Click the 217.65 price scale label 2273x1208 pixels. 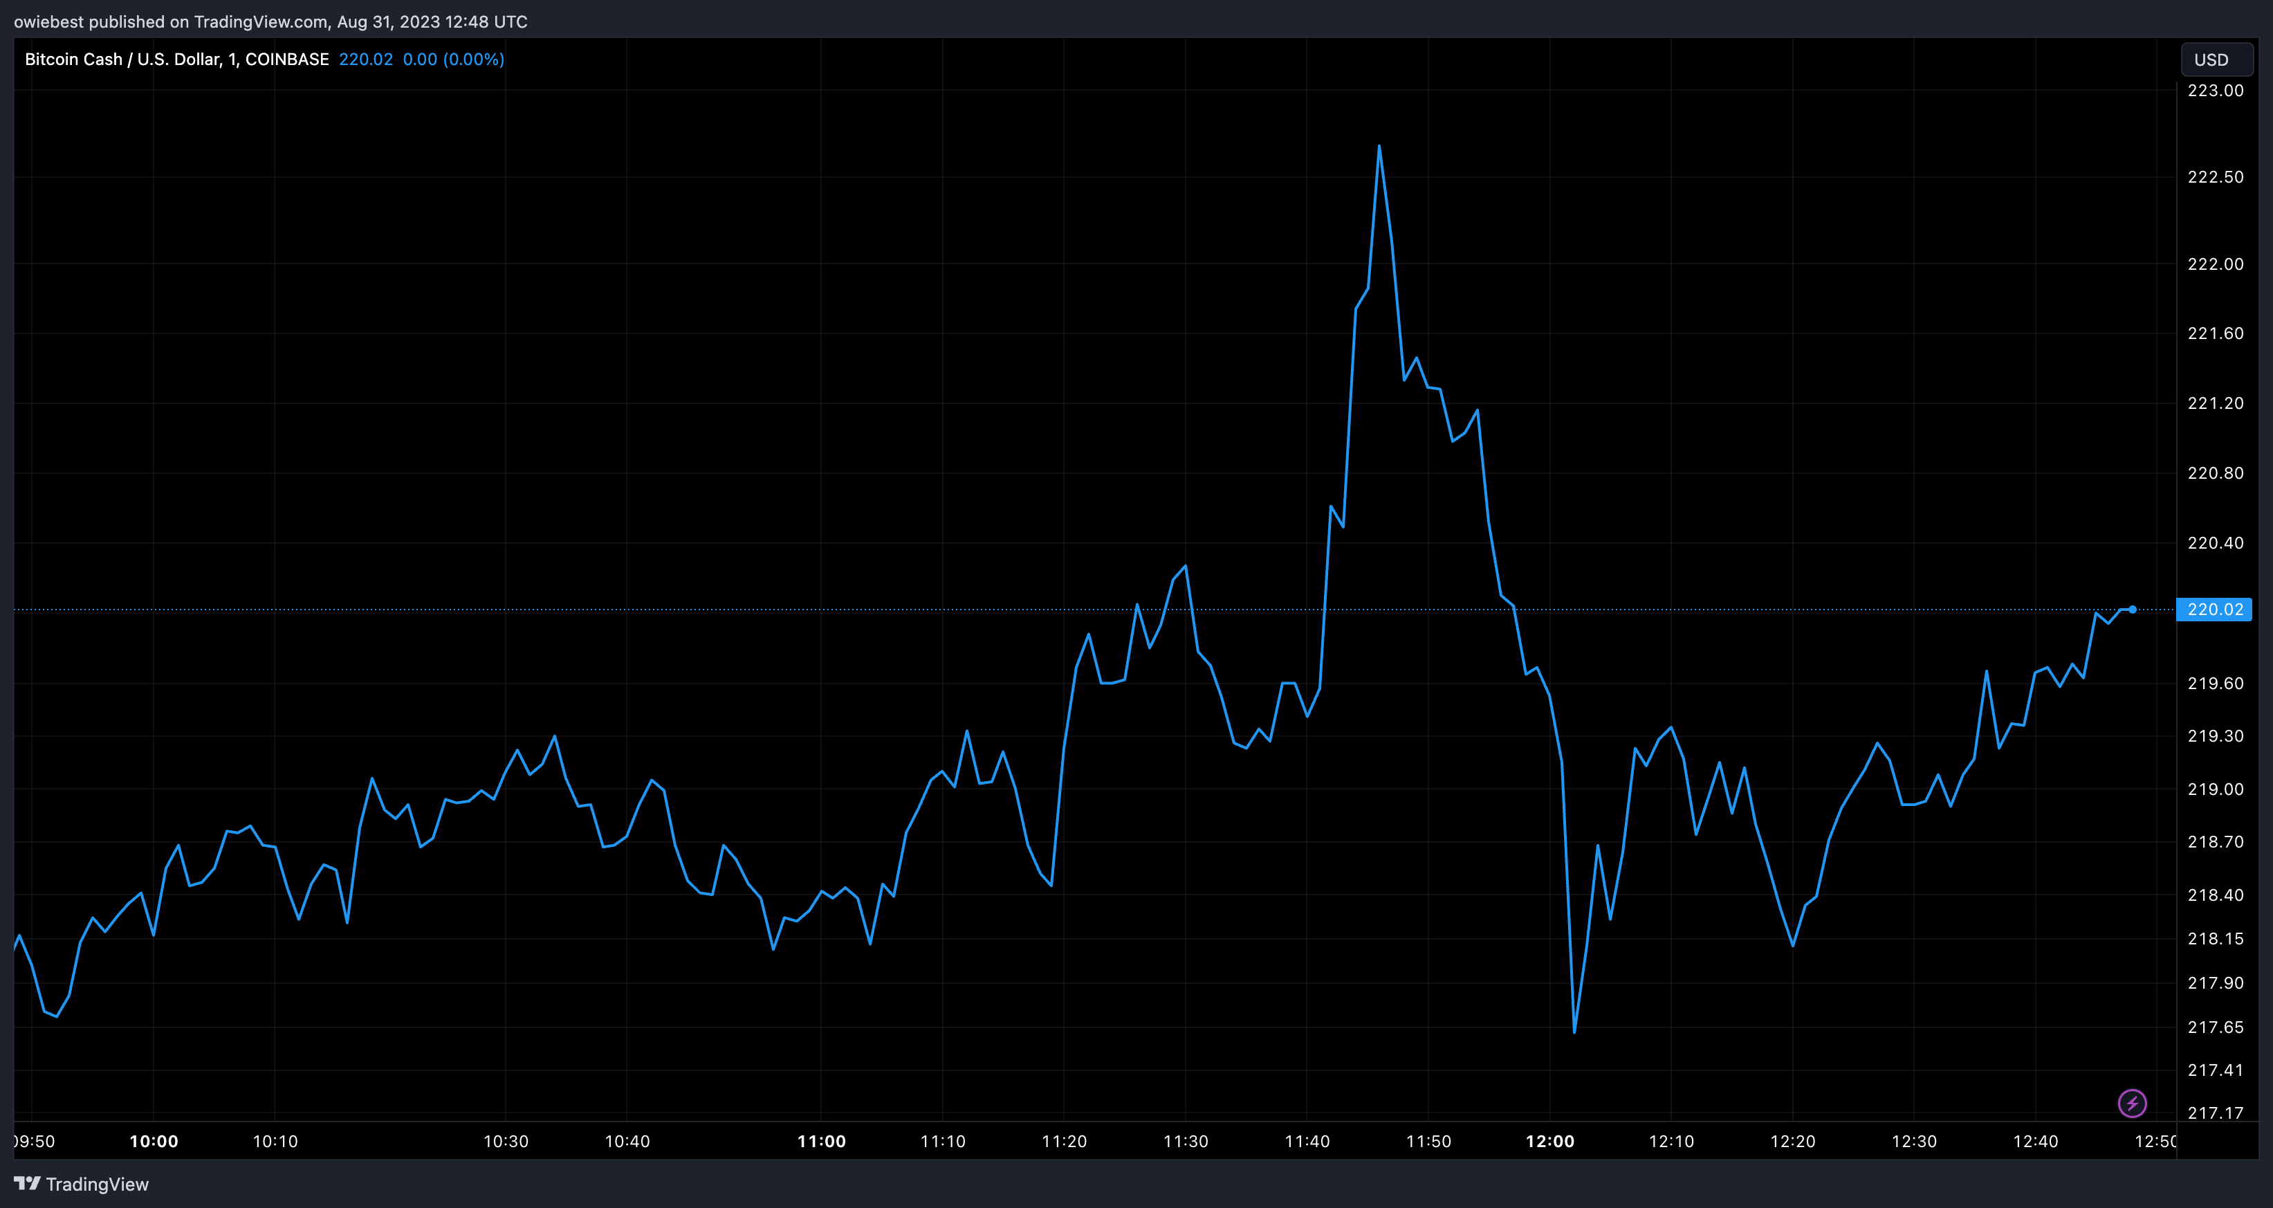pos(2215,1027)
